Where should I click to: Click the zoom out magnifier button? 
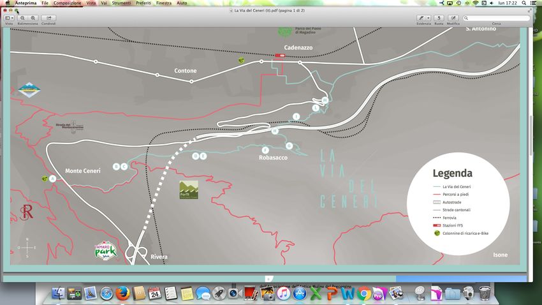[x=22, y=18]
